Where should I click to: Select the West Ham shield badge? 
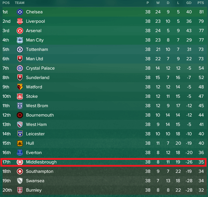(20, 124)
